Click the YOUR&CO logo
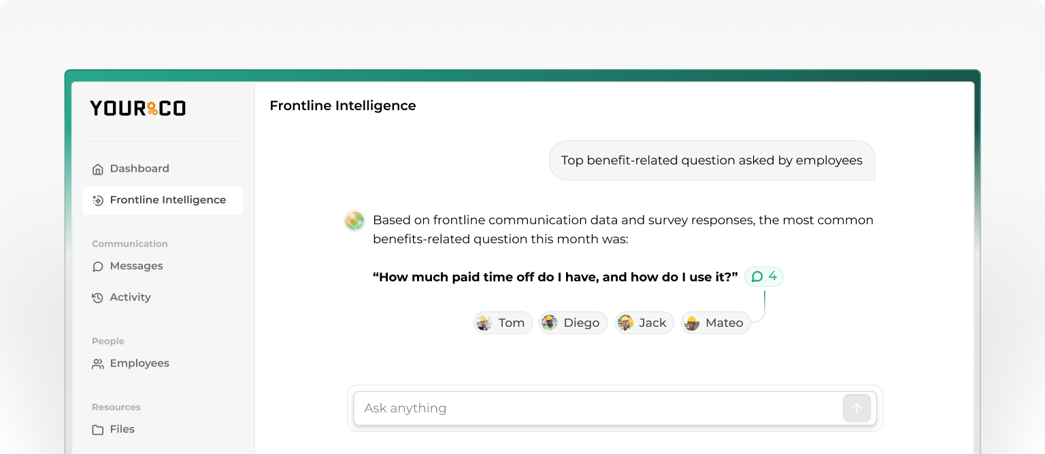Image resolution: width=1045 pixels, height=454 pixels. point(137,107)
